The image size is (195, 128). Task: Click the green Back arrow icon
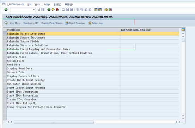pyautogui.click(x=49, y=10)
